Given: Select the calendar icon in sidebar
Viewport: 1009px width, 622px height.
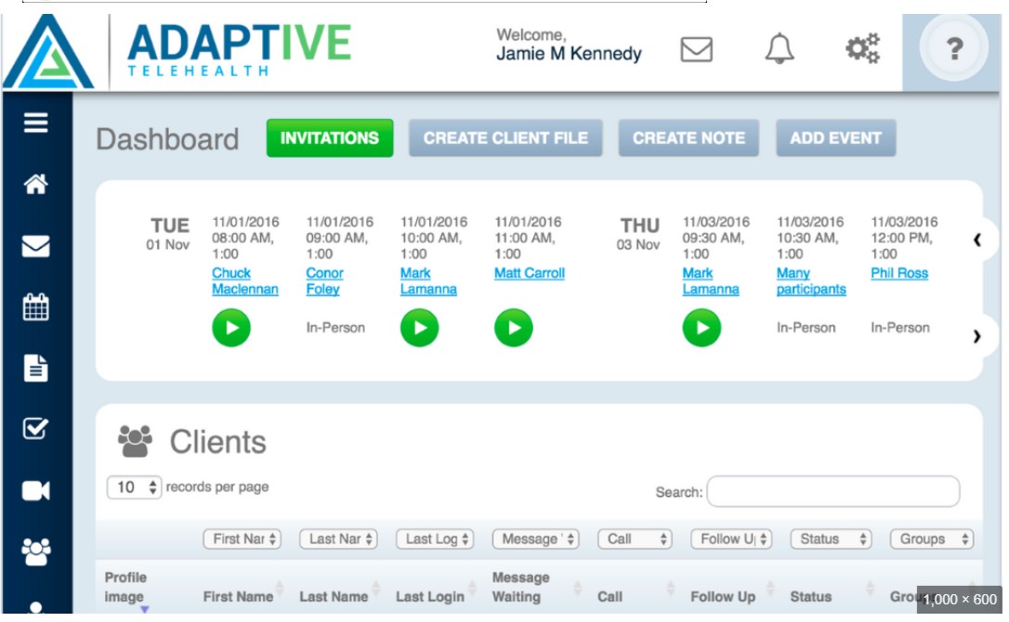Looking at the screenshot, I should [x=35, y=307].
